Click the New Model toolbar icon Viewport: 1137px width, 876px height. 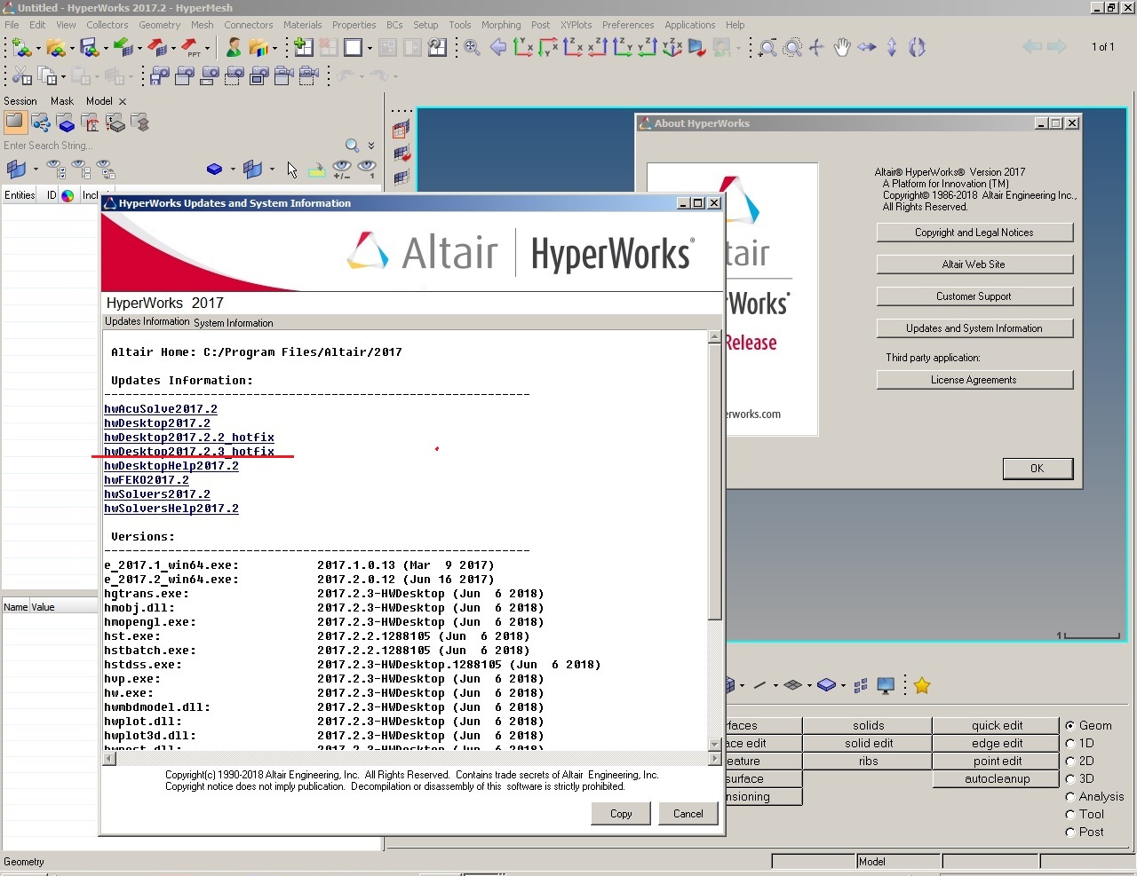click(20, 47)
